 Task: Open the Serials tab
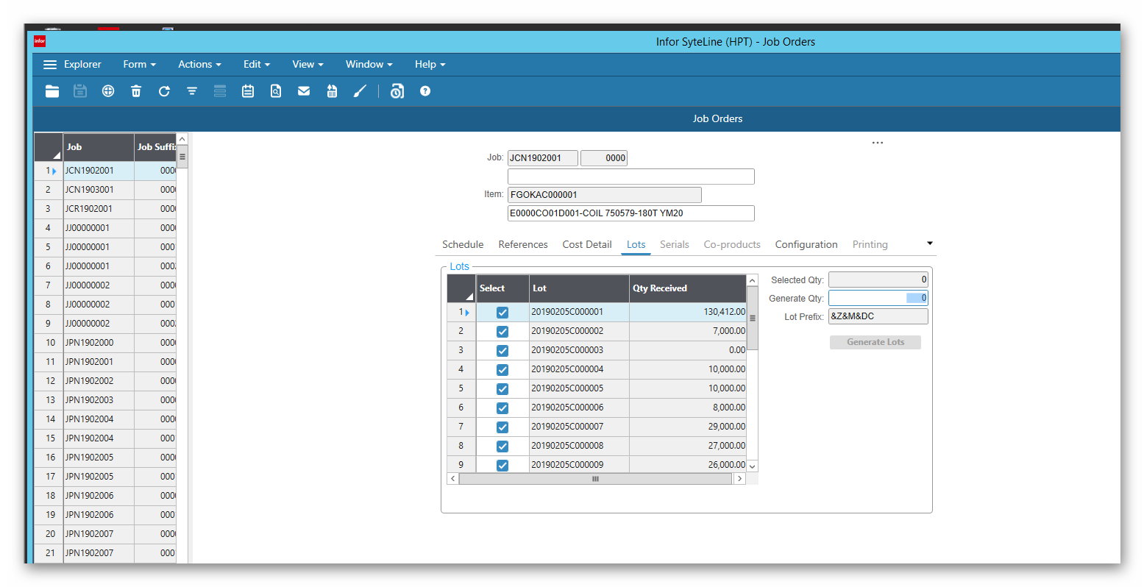tap(674, 244)
